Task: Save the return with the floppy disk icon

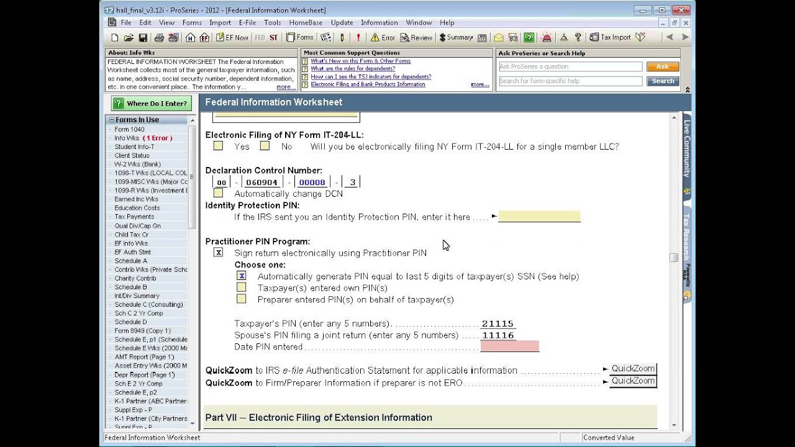Action: click(x=143, y=37)
